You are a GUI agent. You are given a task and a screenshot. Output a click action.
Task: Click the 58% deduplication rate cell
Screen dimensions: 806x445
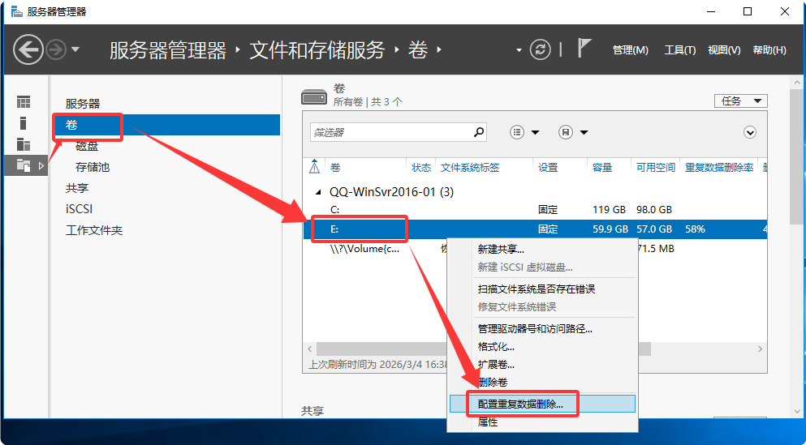click(695, 229)
